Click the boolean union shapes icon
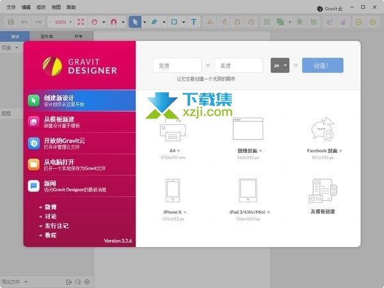Viewport: 384px width, 288px height. click(x=280, y=22)
